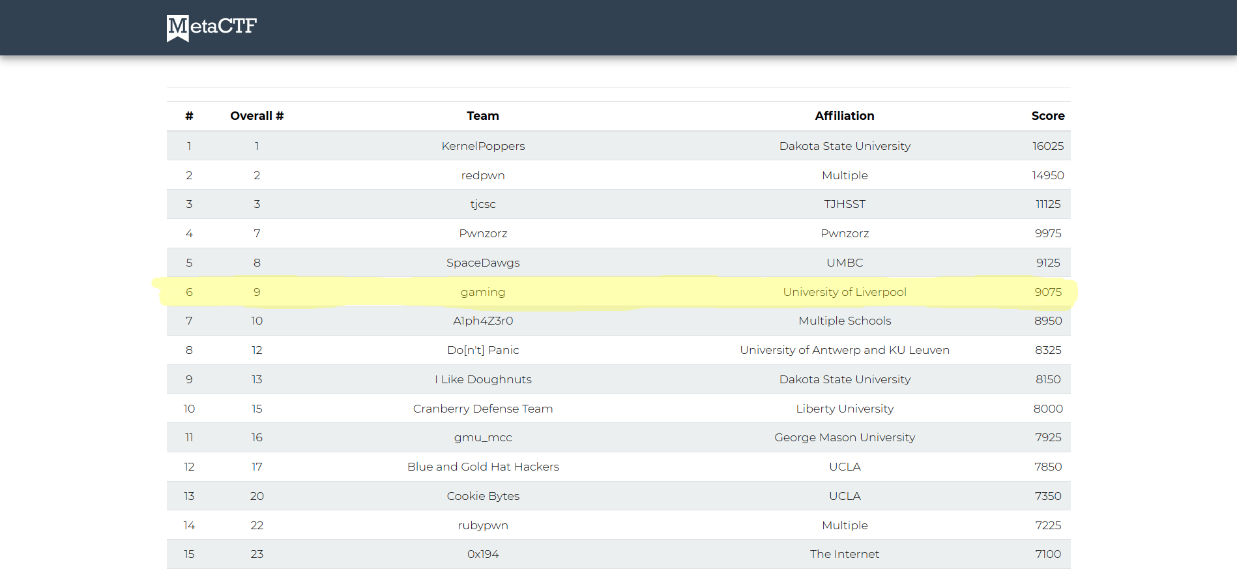Select the score 8325
Screen dimensions: 1237x569
tap(1048, 350)
